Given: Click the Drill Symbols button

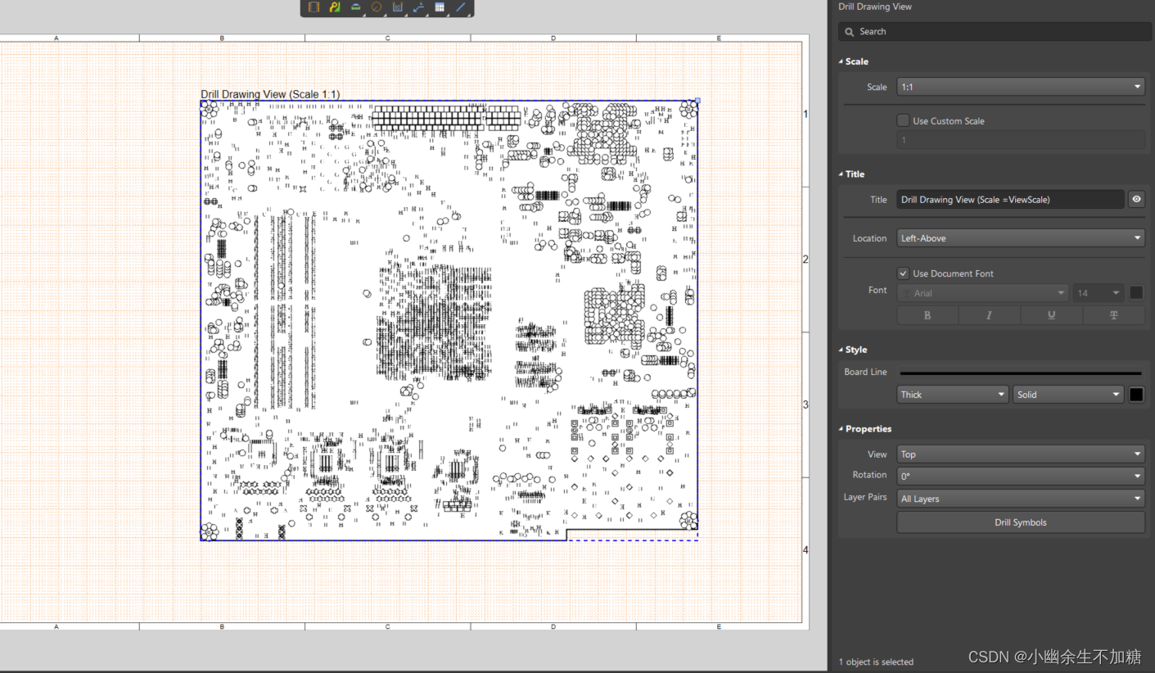Looking at the screenshot, I should (x=1020, y=522).
